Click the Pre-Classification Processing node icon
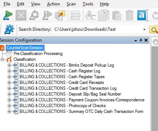 coord(9,54)
